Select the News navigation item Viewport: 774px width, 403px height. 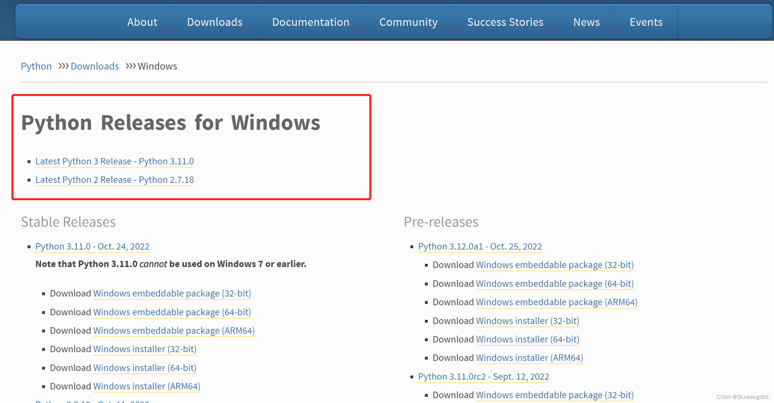(586, 22)
